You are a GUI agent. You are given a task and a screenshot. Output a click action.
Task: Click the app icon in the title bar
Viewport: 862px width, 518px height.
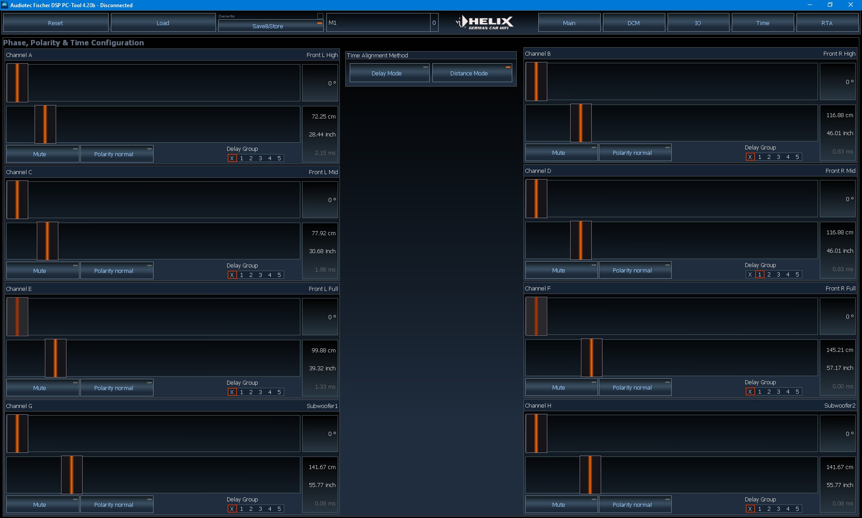[4, 5]
